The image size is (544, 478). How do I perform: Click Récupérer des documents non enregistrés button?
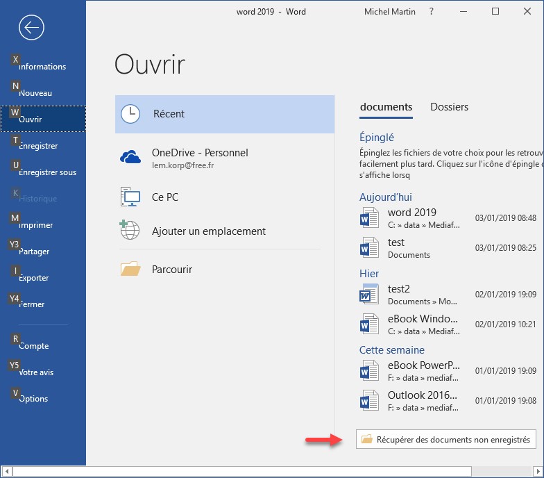tap(445, 439)
